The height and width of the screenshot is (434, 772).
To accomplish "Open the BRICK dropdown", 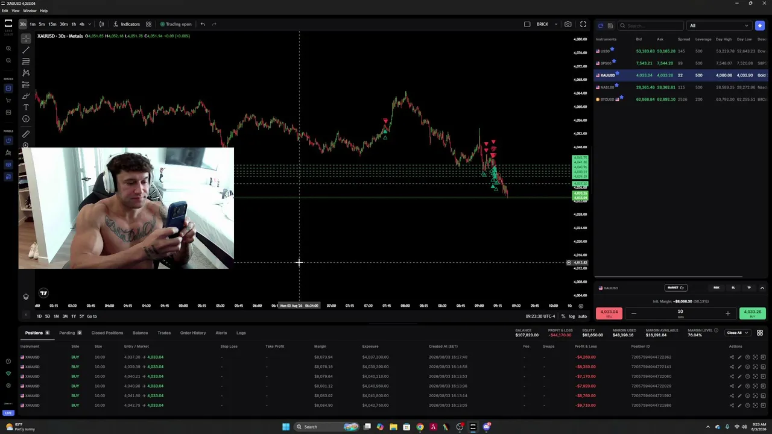I will point(556,24).
